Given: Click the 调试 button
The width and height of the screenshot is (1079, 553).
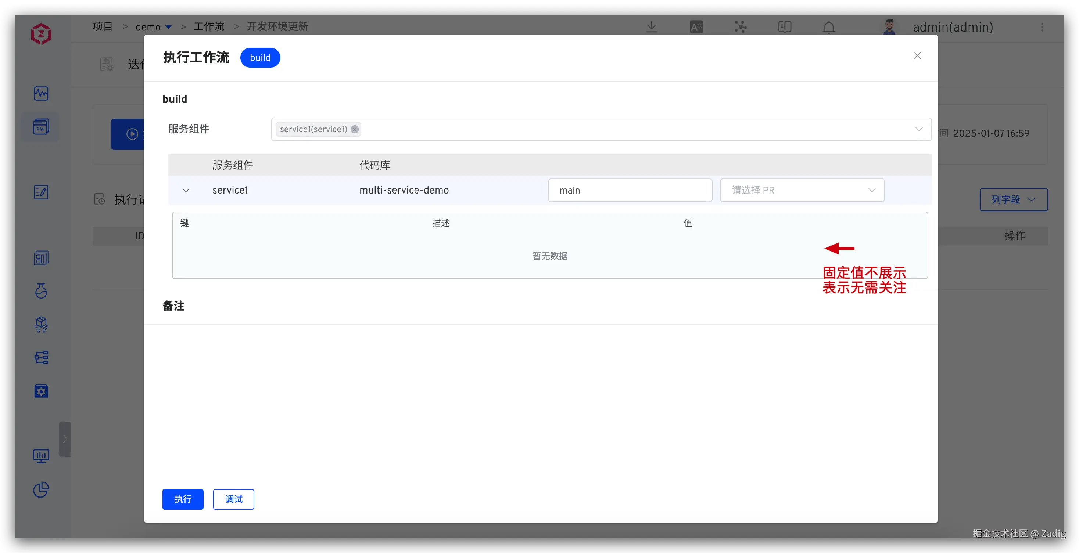Looking at the screenshot, I should click(x=233, y=499).
